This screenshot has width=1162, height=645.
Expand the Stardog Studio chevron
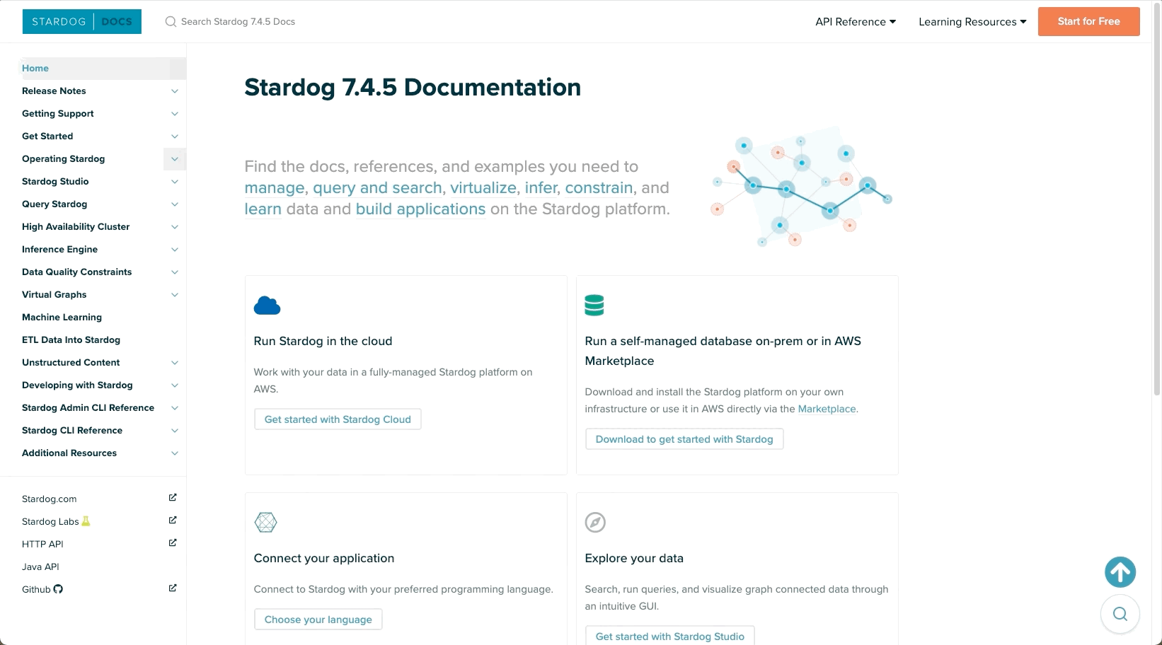tap(175, 182)
